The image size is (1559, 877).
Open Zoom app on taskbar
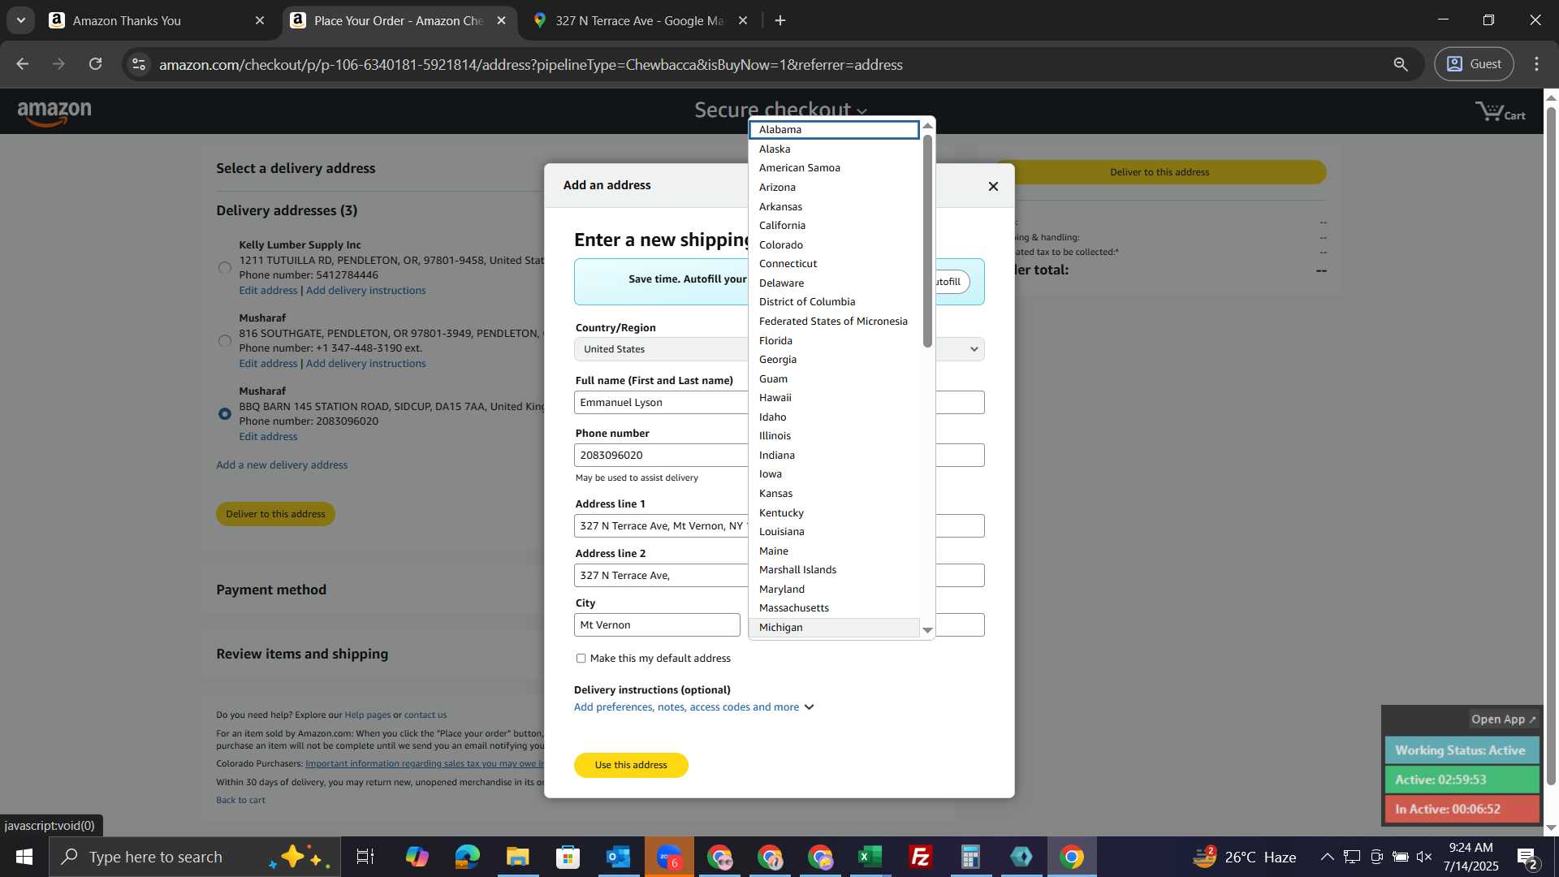point(668,857)
